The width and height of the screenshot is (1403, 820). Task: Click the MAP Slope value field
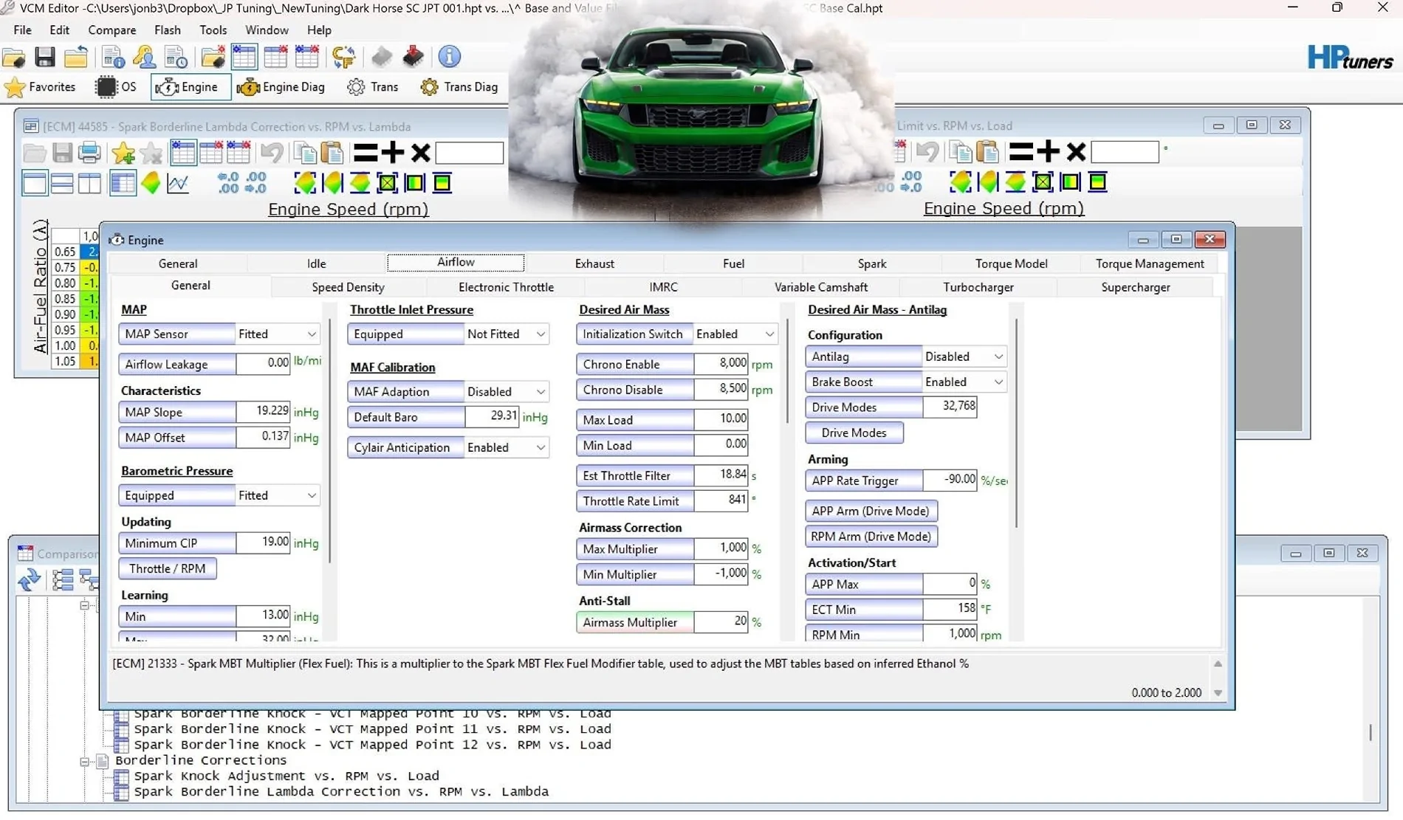tap(264, 412)
